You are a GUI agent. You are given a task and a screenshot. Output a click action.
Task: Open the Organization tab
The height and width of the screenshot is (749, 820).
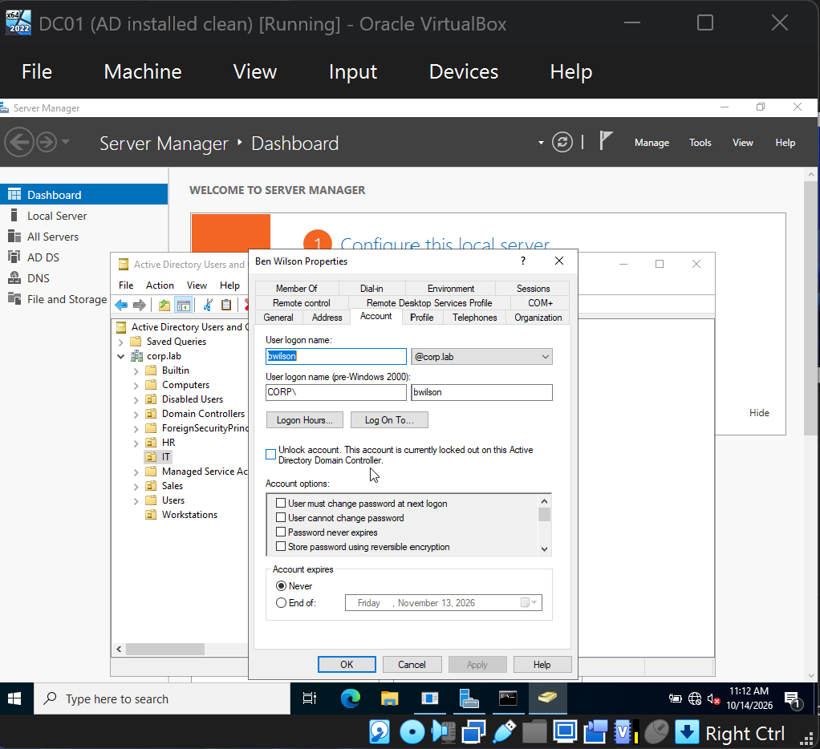[538, 318]
